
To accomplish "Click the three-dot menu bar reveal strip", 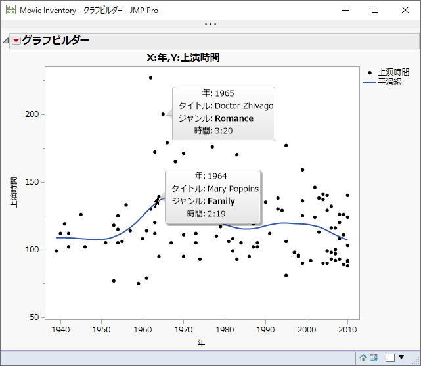I will click(210, 24).
